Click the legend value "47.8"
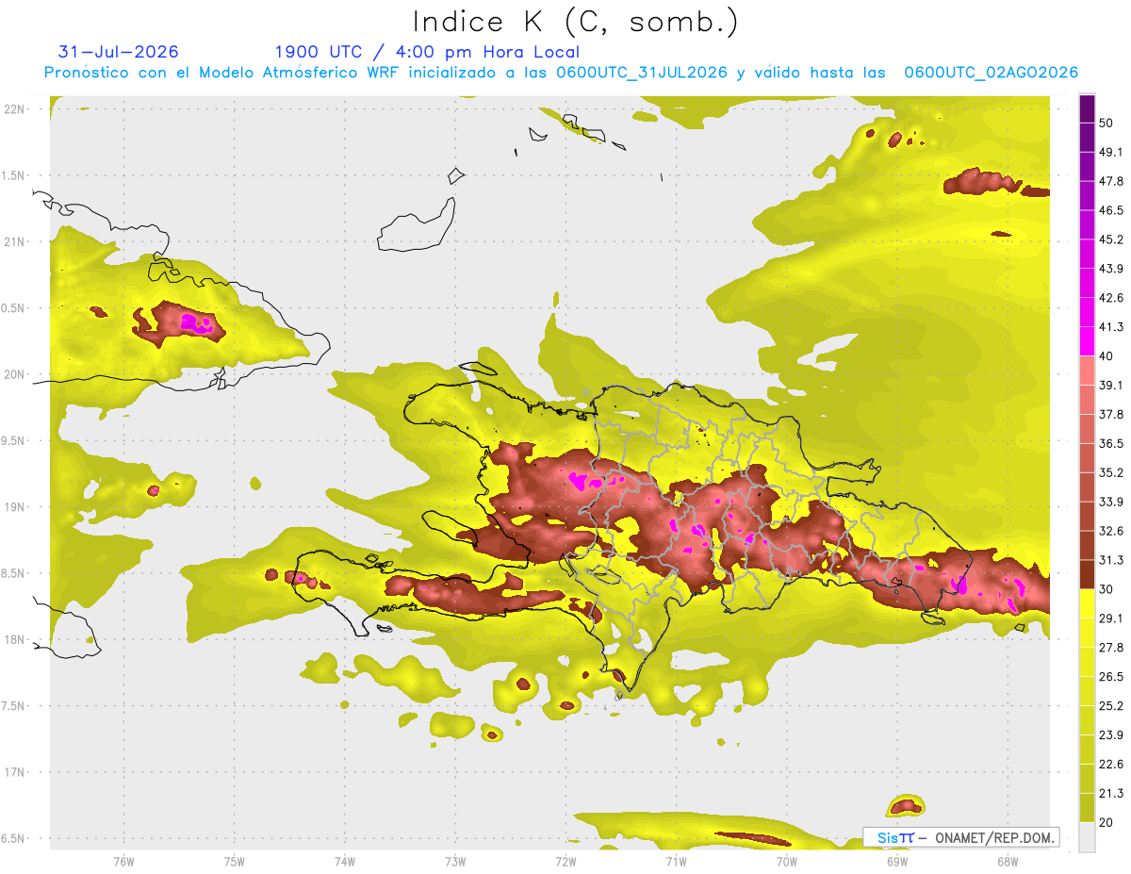This screenshot has height=874, width=1131. coord(1111,181)
